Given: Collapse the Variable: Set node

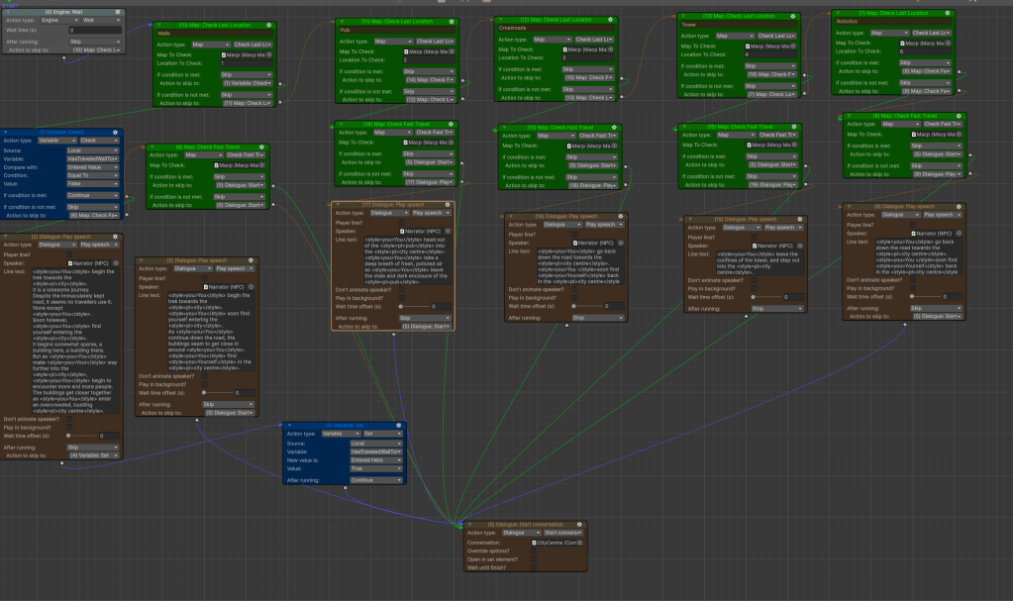Looking at the screenshot, I should pyautogui.click(x=288, y=424).
